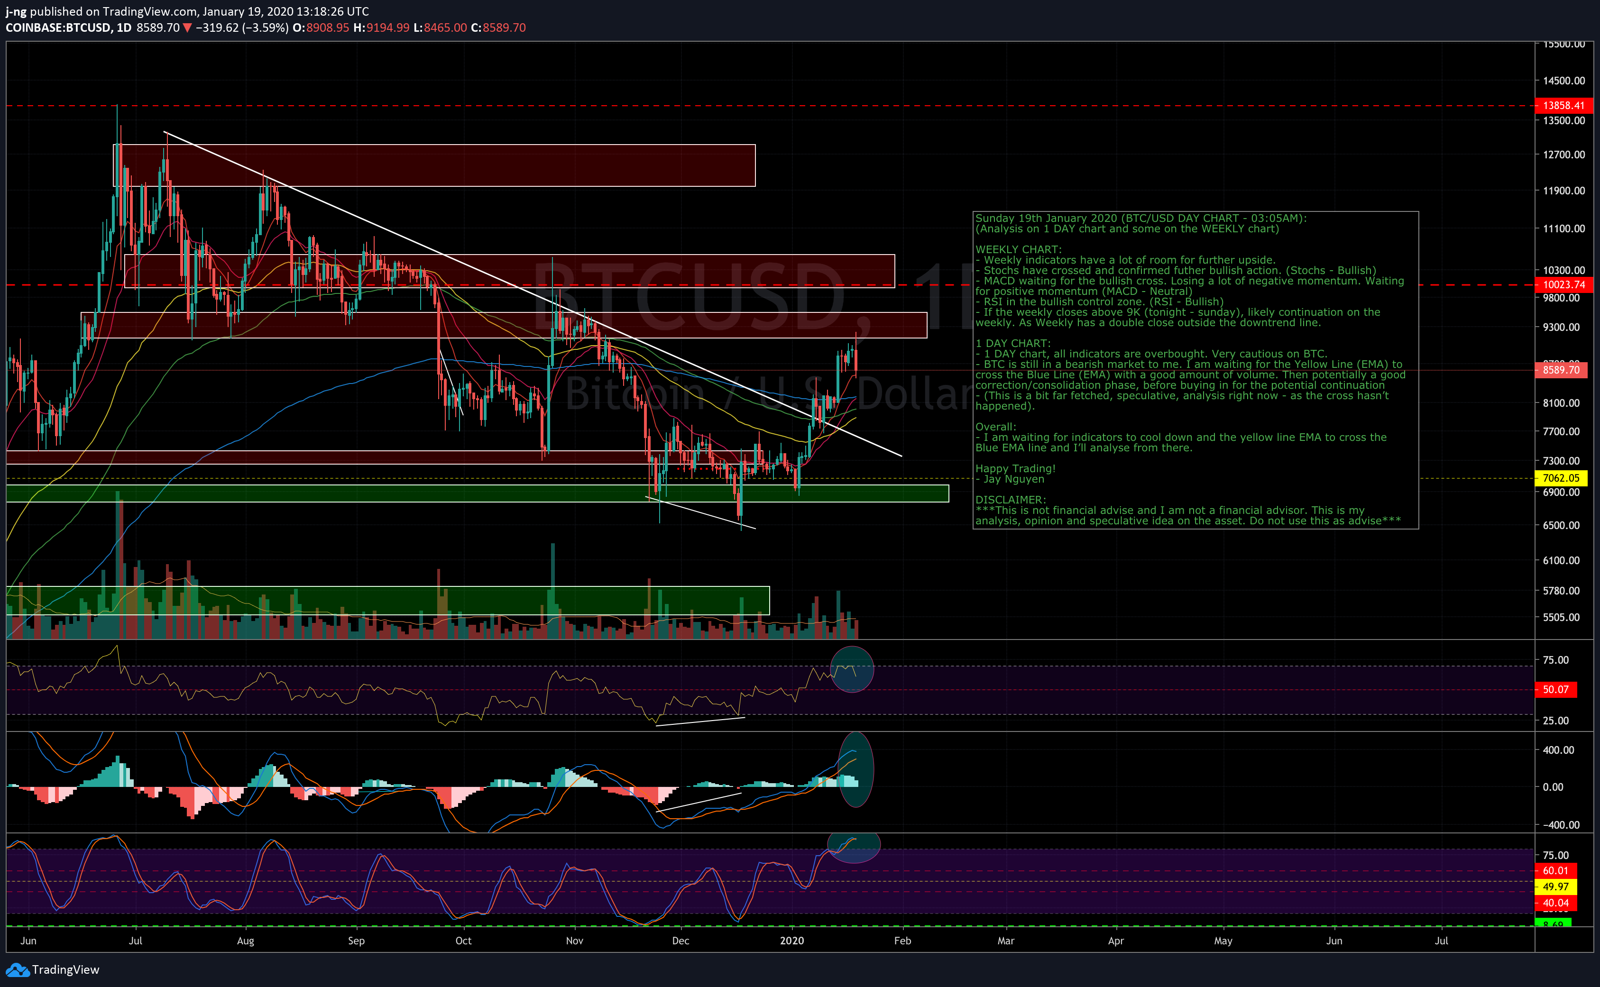Click the Oct label on time axis
Viewport: 1600px width, 987px height.
[463, 941]
